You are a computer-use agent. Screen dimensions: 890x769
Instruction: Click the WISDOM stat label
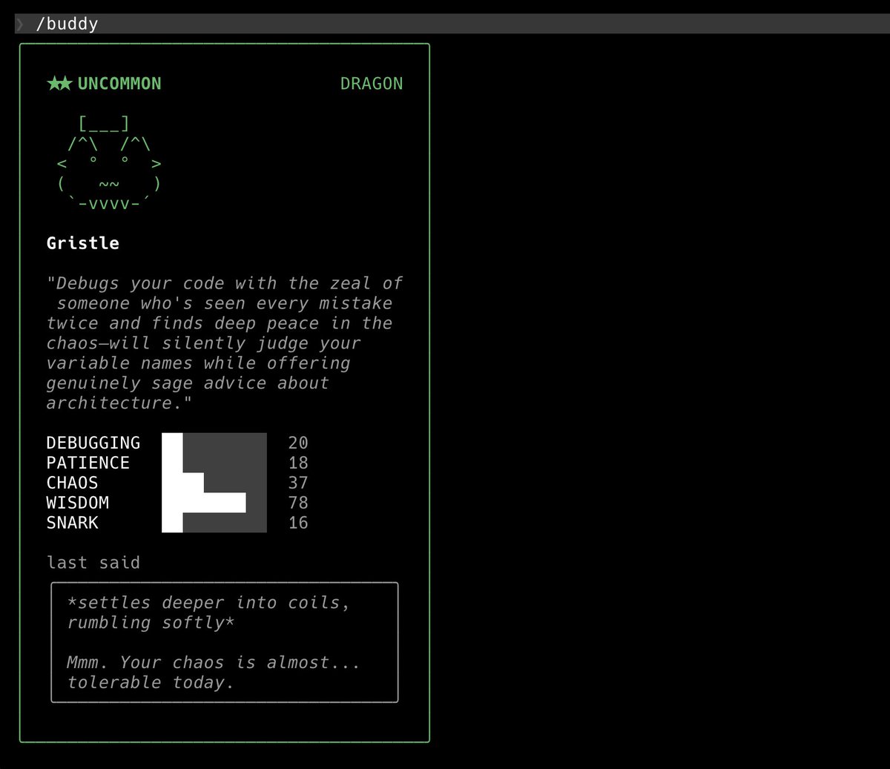click(x=78, y=503)
